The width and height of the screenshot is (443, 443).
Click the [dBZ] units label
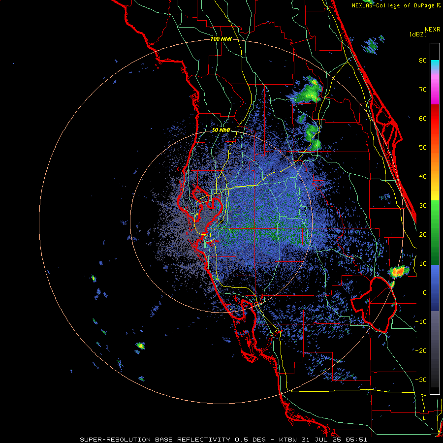tap(418, 34)
